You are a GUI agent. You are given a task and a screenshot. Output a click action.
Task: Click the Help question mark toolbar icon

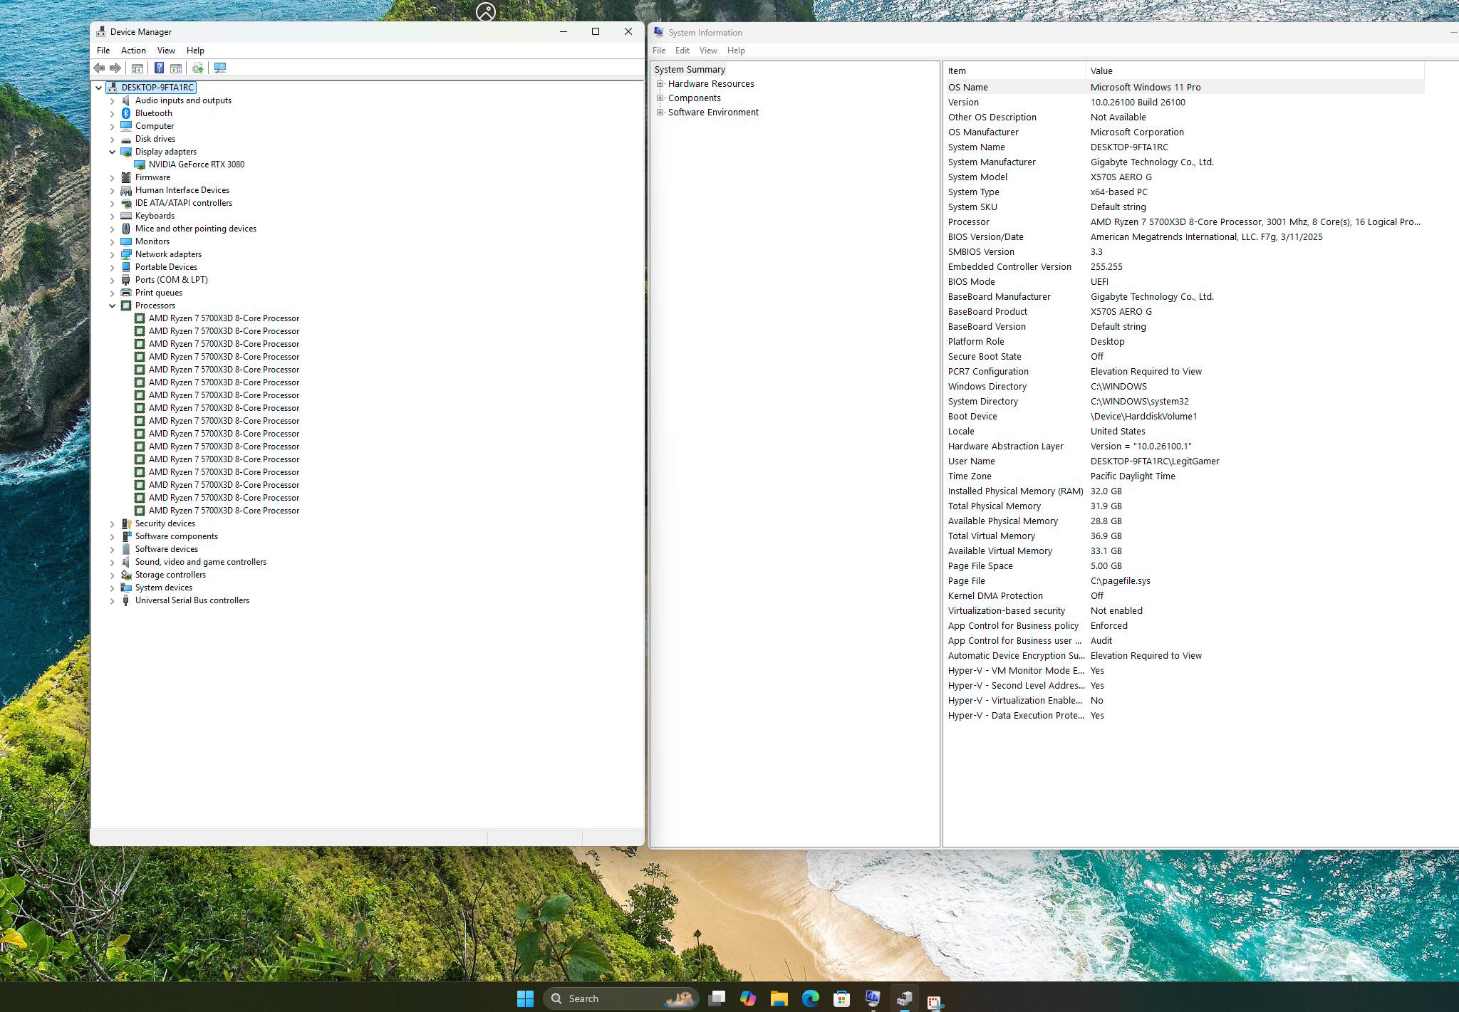pyautogui.click(x=159, y=68)
